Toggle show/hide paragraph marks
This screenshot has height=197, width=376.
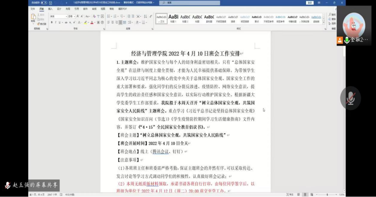(151, 16)
